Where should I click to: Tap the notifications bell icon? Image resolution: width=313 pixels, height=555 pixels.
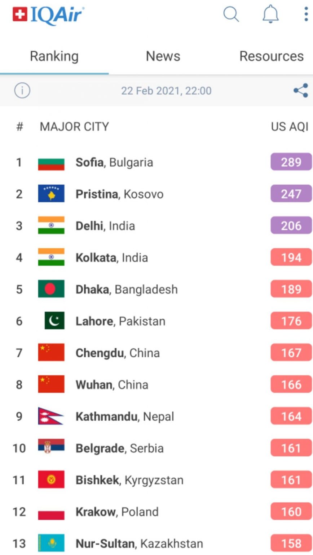tap(270, 14)
